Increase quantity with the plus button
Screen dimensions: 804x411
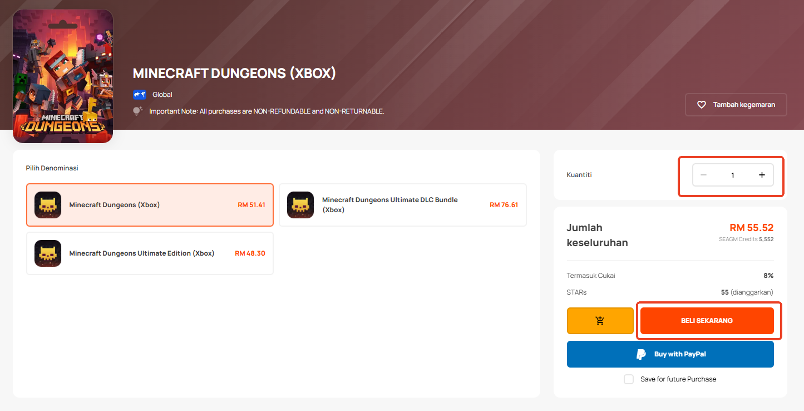click(x=762, y=175)
